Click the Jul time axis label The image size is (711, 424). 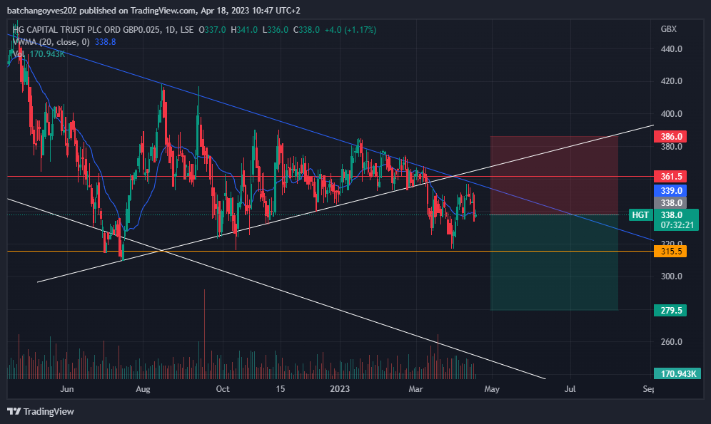tap(570, 389)
